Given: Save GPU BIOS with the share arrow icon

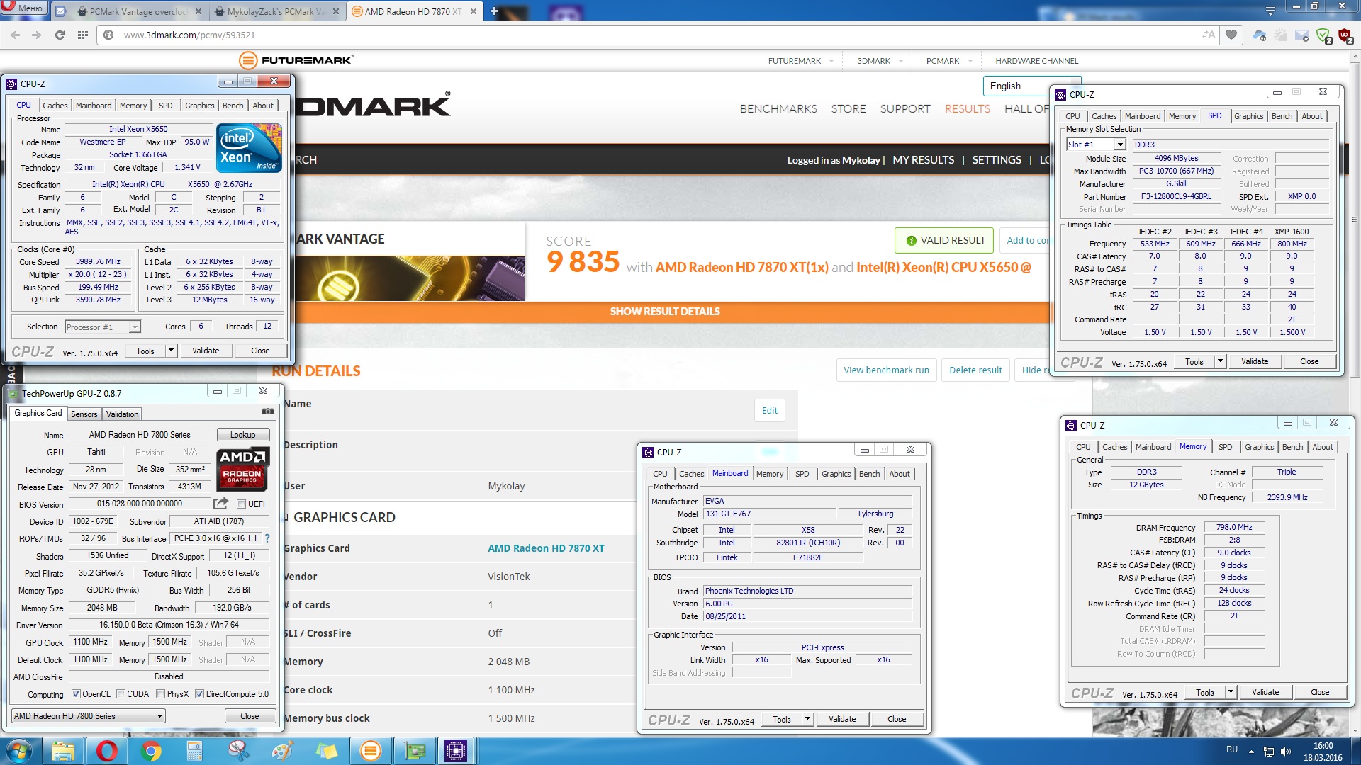Looking at the screenshot, I should coord(220,504).
